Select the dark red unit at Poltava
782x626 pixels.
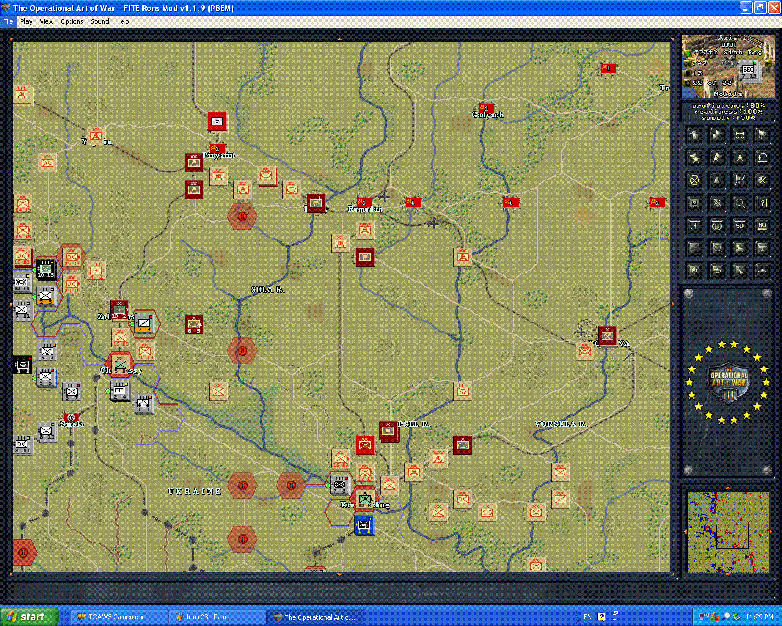[x=607, y=336]
